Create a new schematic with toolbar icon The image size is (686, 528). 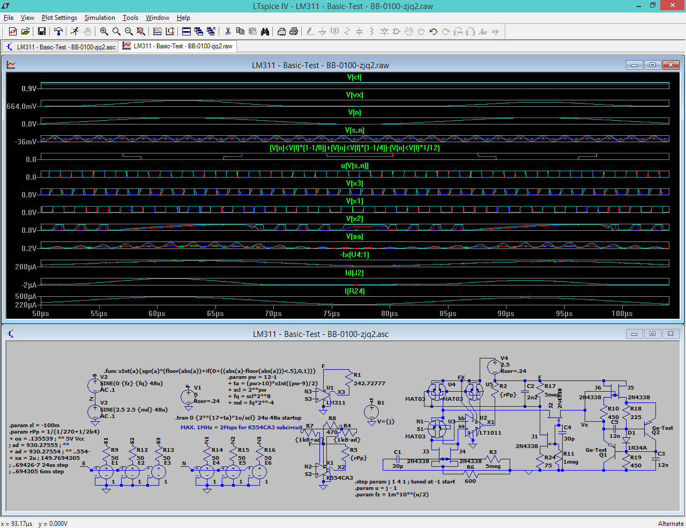[13, 32]
